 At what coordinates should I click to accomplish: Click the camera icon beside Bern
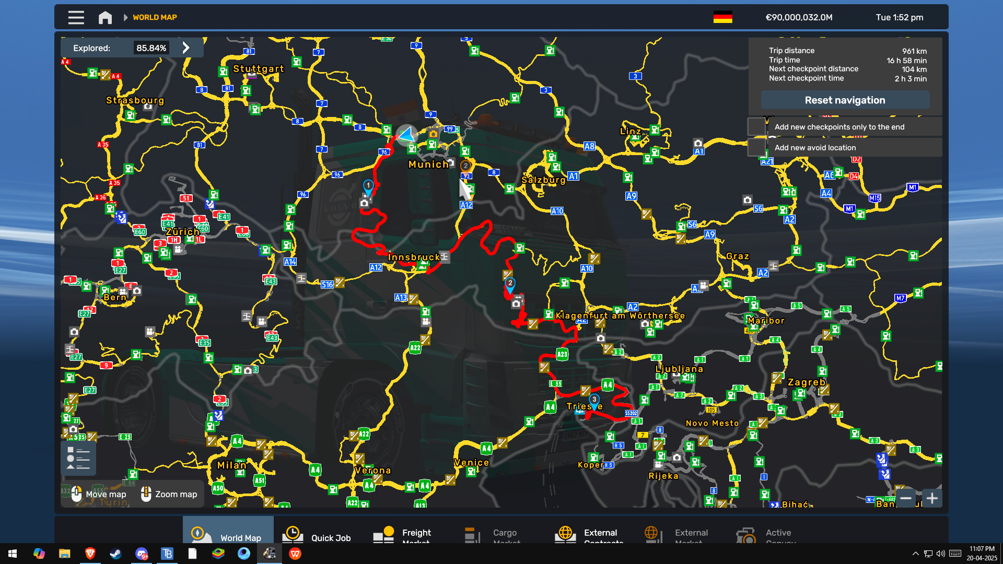coord(137,291)
